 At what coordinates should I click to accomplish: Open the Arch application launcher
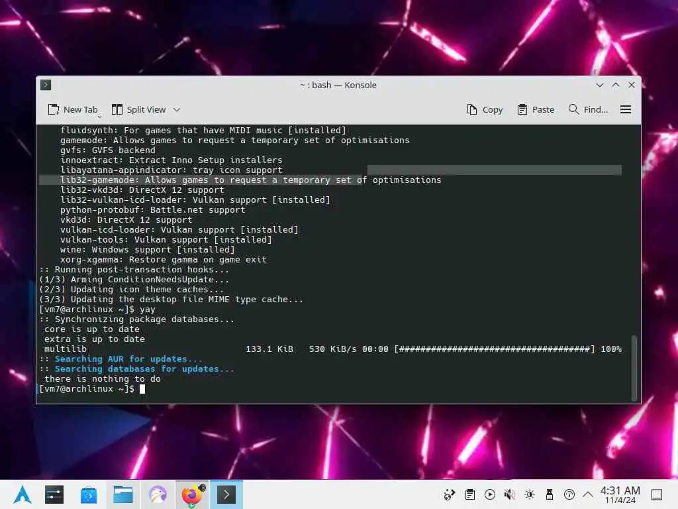click(x=22, y=494)
